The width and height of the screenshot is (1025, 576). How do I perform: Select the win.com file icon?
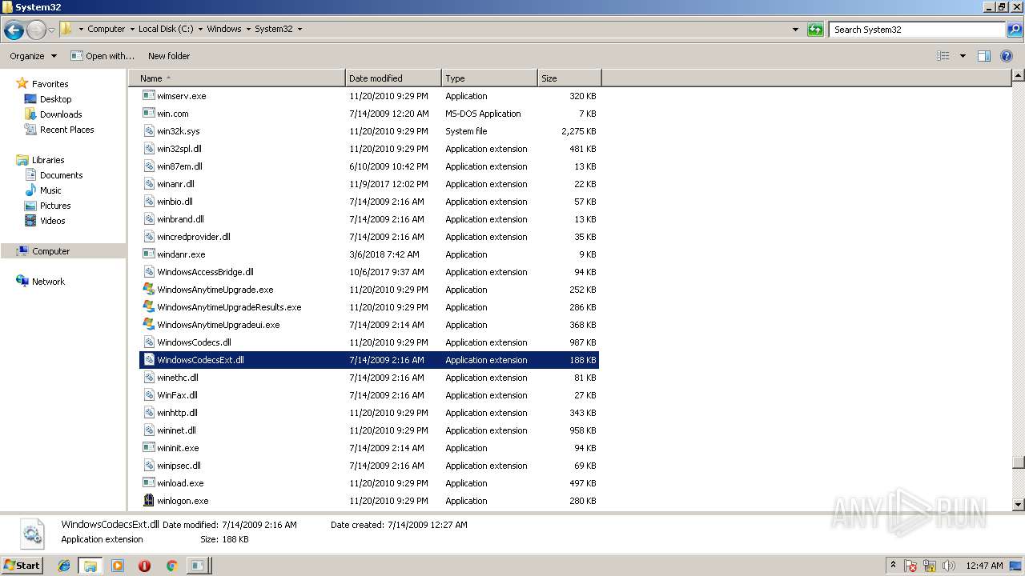[x=148, y=114]
